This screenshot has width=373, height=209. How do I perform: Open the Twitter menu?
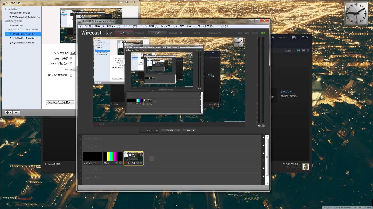pyautogui.click(x=191, y=26)
